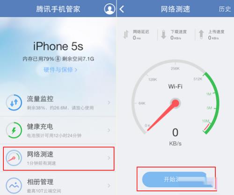Start the test with the 开始 button
Viewport: 234px width, 195px height.
[x=177, y=180]
